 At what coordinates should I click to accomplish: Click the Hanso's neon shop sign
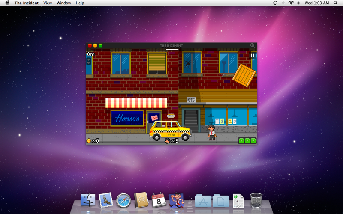[127, 118]
